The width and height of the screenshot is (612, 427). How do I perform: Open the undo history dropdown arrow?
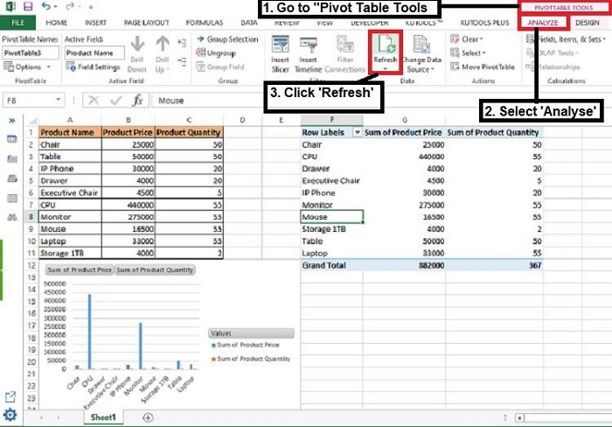point(55,7)
